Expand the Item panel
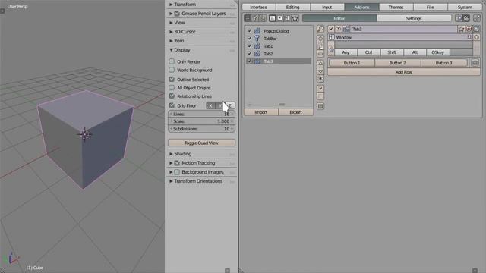 (x=170, y=41)
